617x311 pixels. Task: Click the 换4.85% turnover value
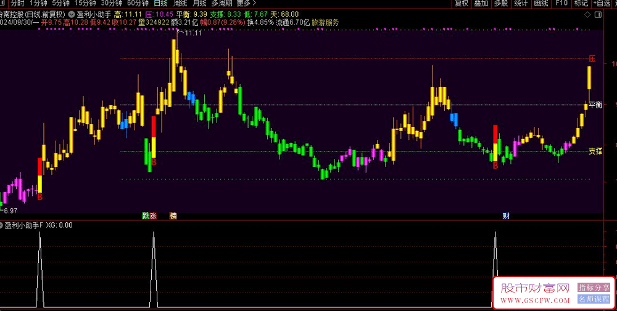(260, 23)
